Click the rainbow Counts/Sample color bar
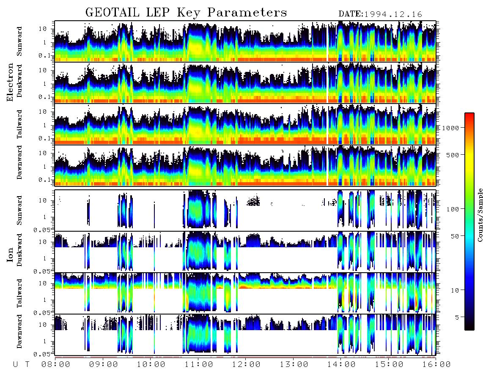Image resolution: width=483 pixels, height=372 pixels. 469,222
